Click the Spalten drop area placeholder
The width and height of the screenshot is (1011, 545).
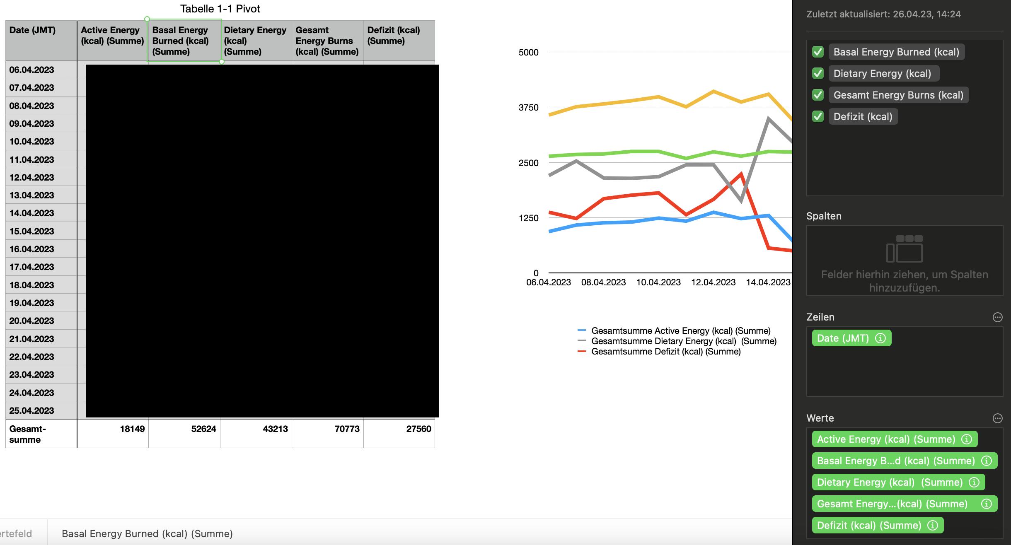905,261
